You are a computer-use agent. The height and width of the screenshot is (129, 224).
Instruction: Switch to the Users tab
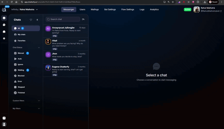pyautogui.click(x=82, y=9)
